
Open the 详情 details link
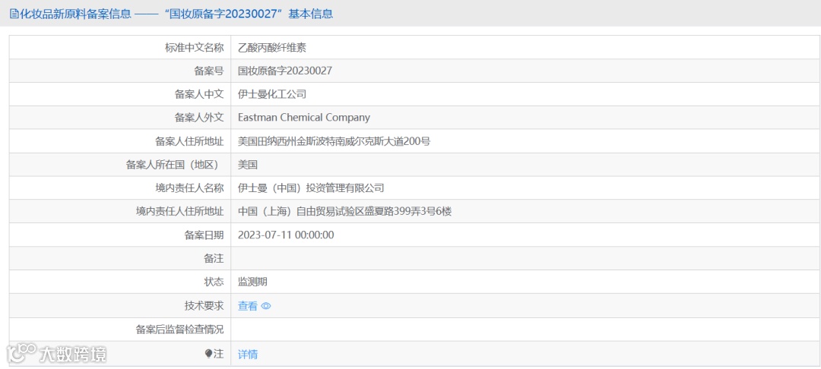[x=248, y=355]
